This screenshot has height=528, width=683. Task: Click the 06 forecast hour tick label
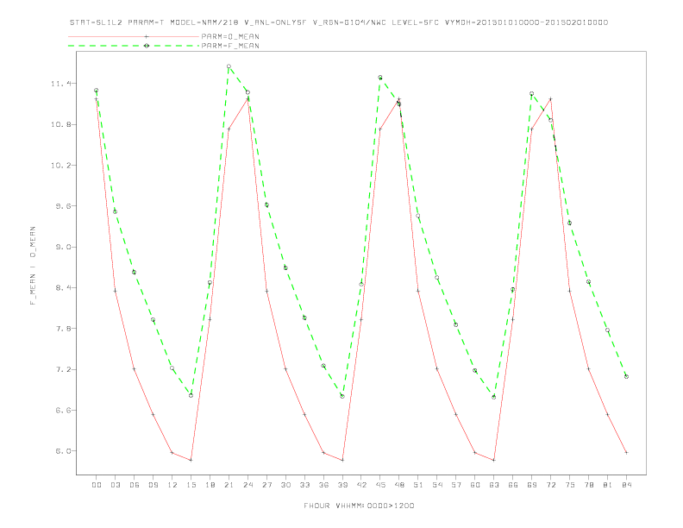click(135, 485)
